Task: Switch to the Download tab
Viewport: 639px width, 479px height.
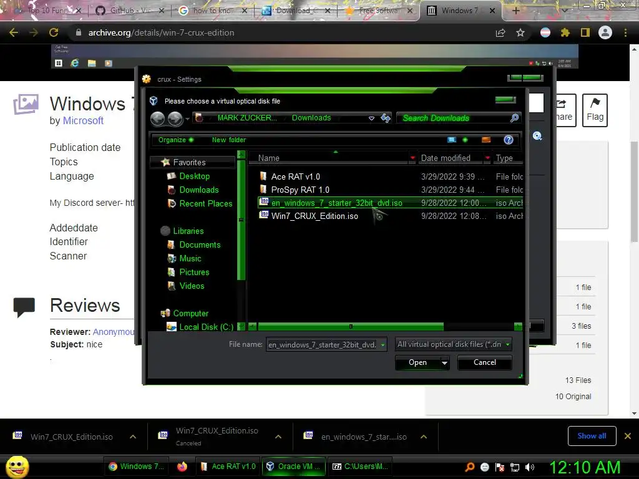Action: click(295, 11)
